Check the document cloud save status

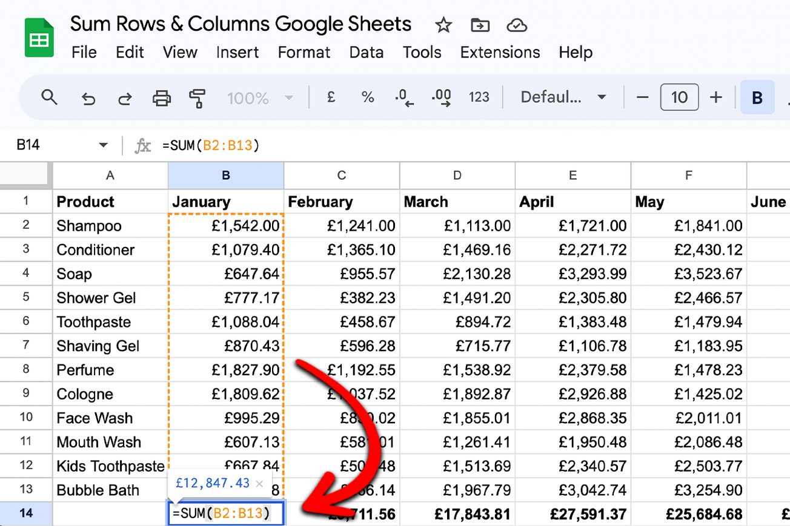516,25
